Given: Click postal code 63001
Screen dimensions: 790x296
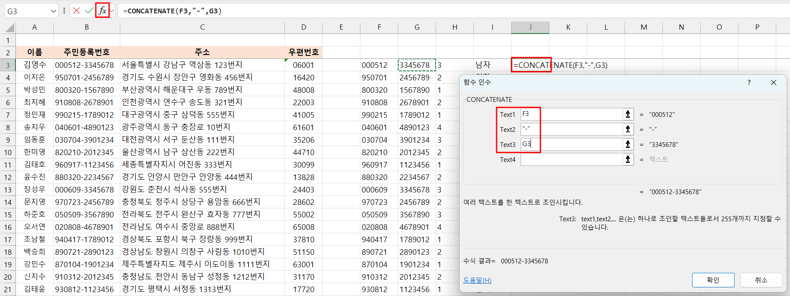Looking at the screenshot, I should [x=304, y=264].
